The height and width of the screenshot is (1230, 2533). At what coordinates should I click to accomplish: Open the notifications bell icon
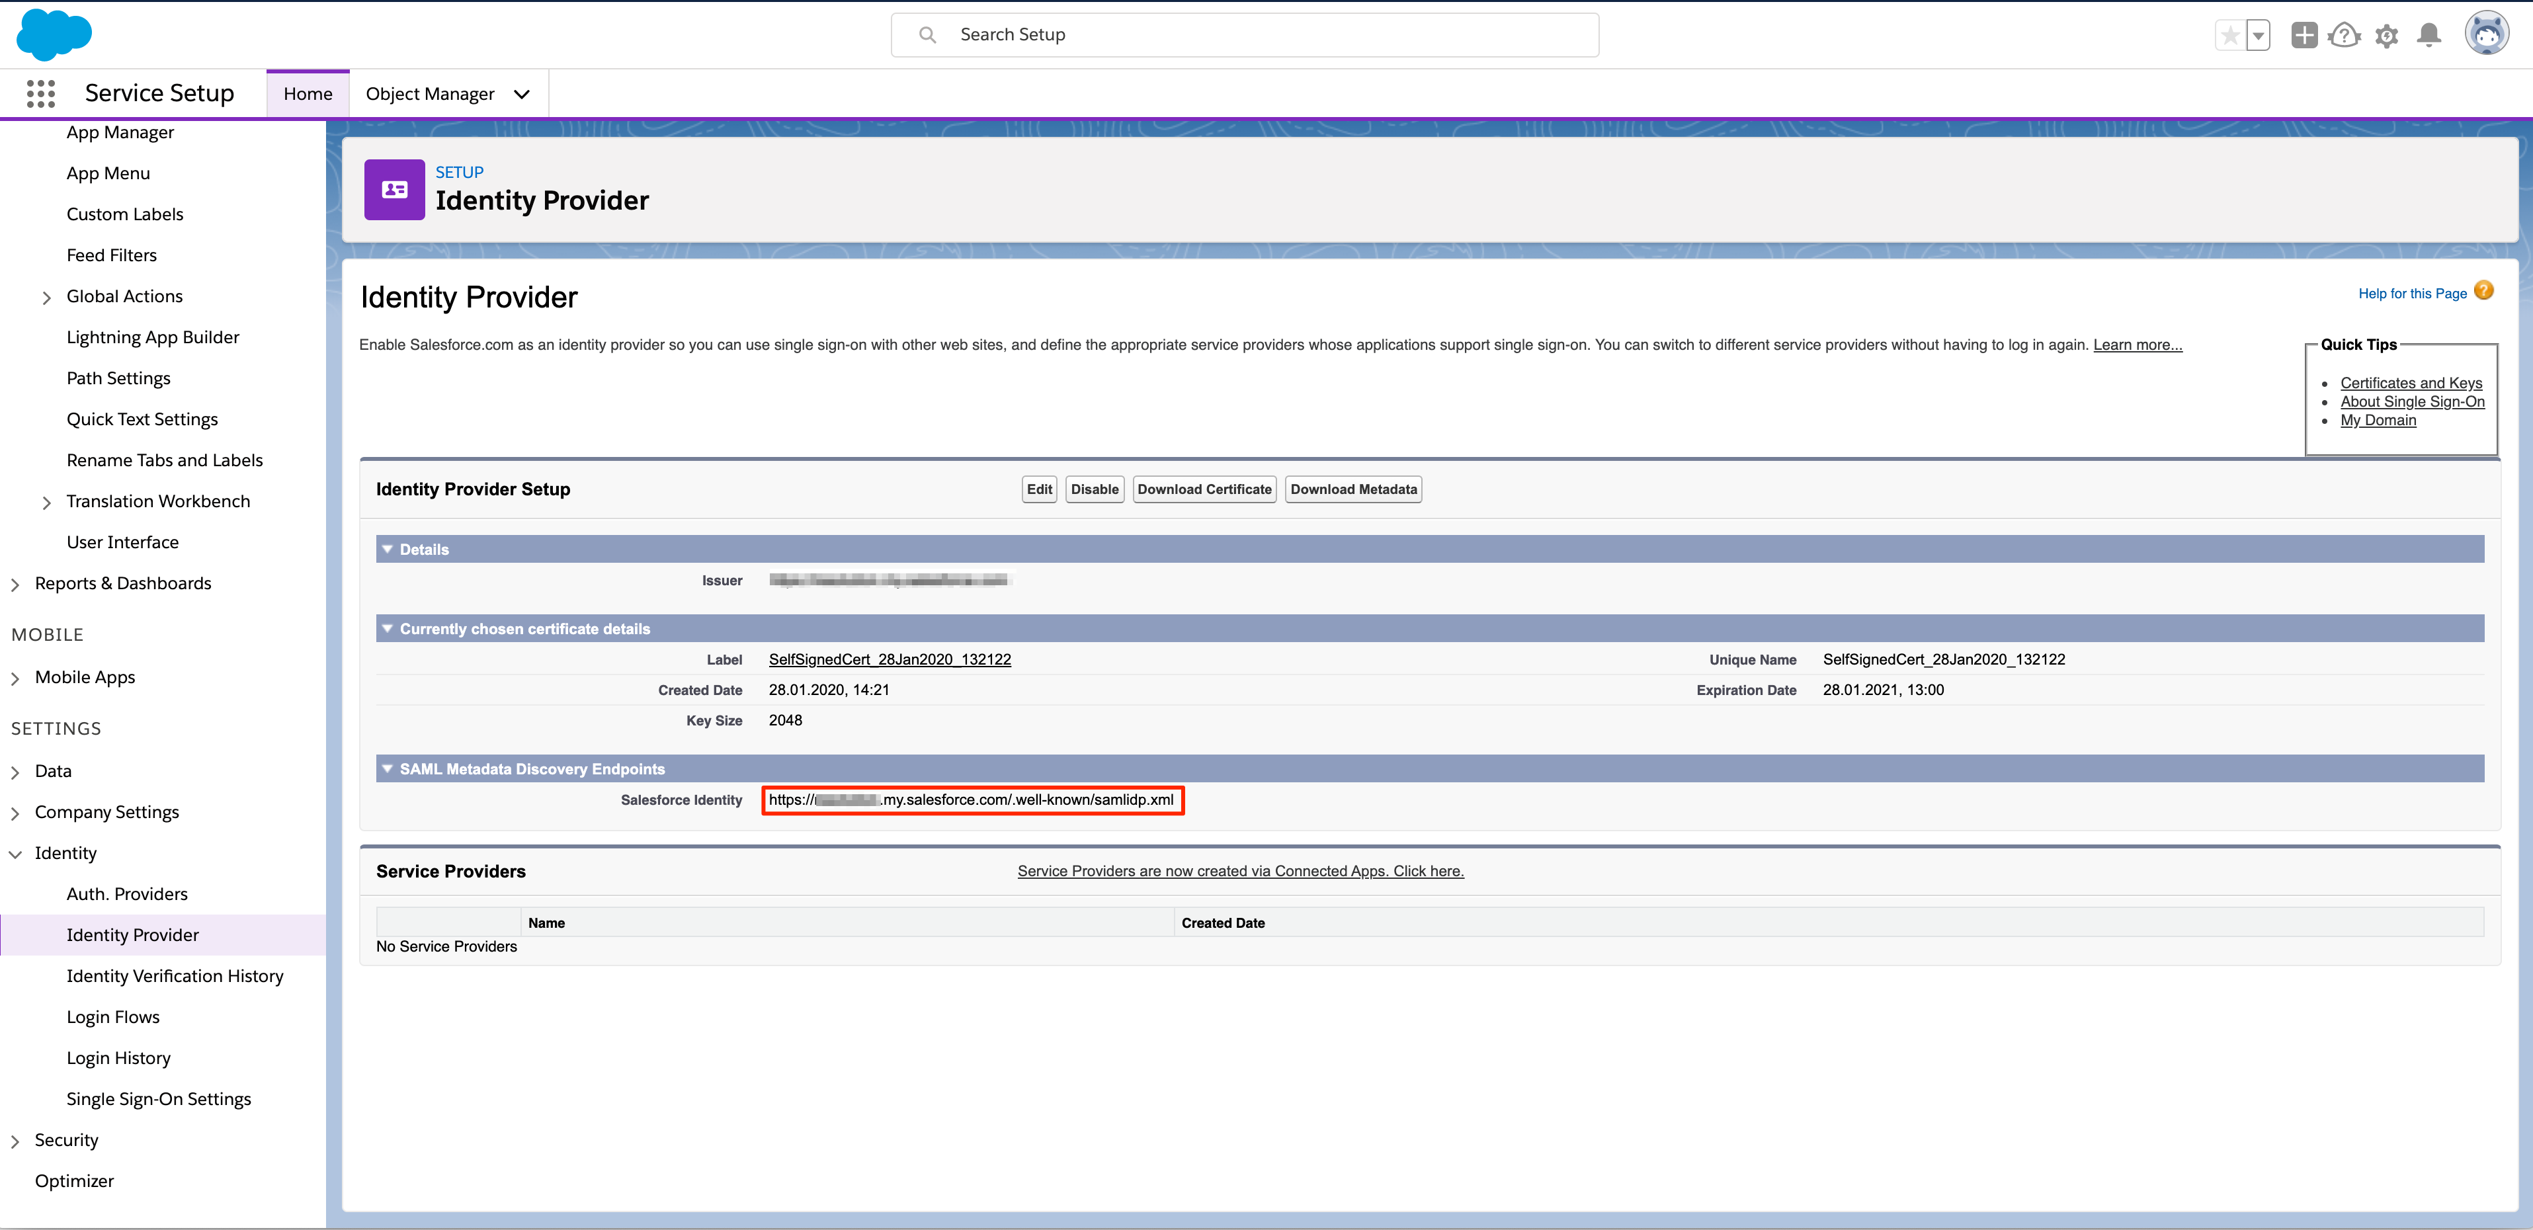click(2429, 36)
